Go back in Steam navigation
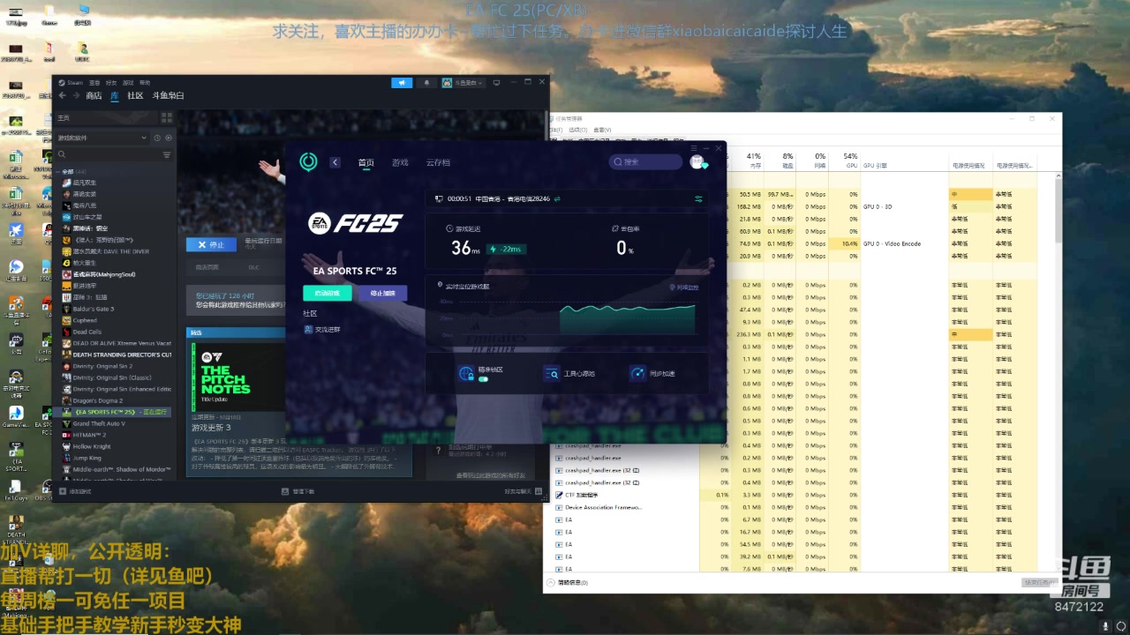Screen dimensions: 1130x635 pos(63,95)
